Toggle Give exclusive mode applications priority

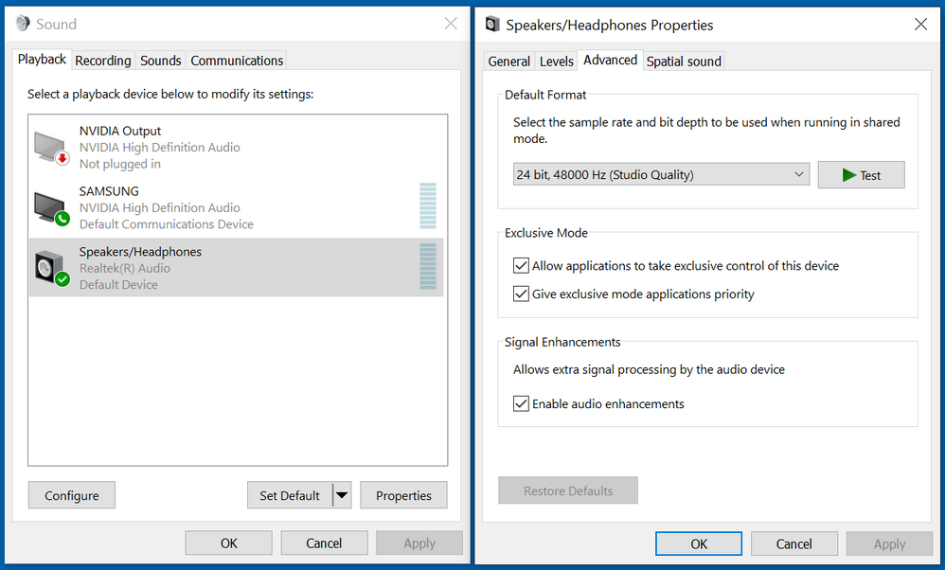tap(521, 294)
